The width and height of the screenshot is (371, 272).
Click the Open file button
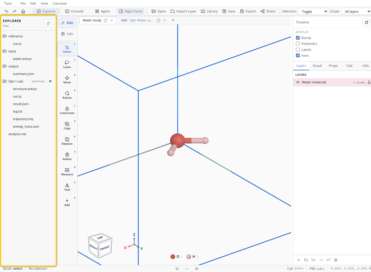click(x=159, y=11)
